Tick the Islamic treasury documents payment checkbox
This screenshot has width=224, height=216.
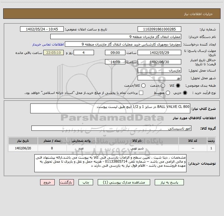pos(141,93)
